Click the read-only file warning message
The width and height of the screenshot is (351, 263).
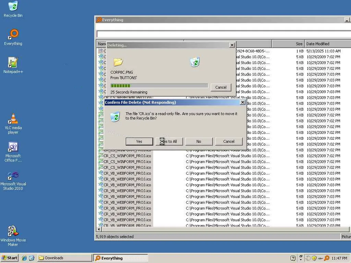pos(181,116)
